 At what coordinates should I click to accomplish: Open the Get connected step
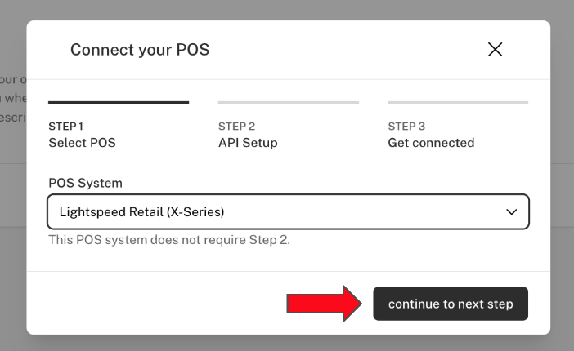[431, 143]
